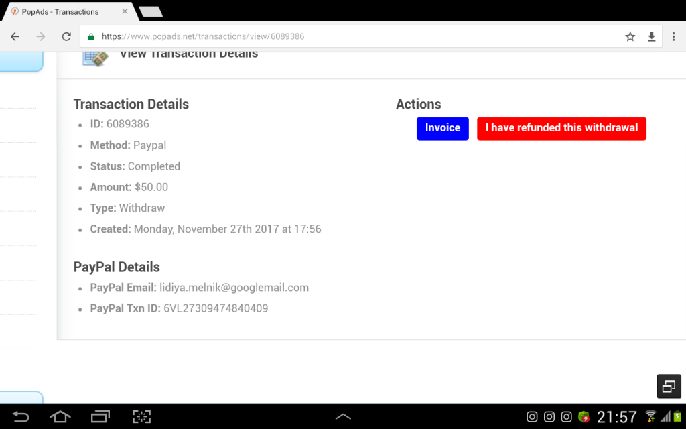The width and height of the screenshot is (686, 429).
Task: Open the floating multi-window button
Action: tap(669, 387)
